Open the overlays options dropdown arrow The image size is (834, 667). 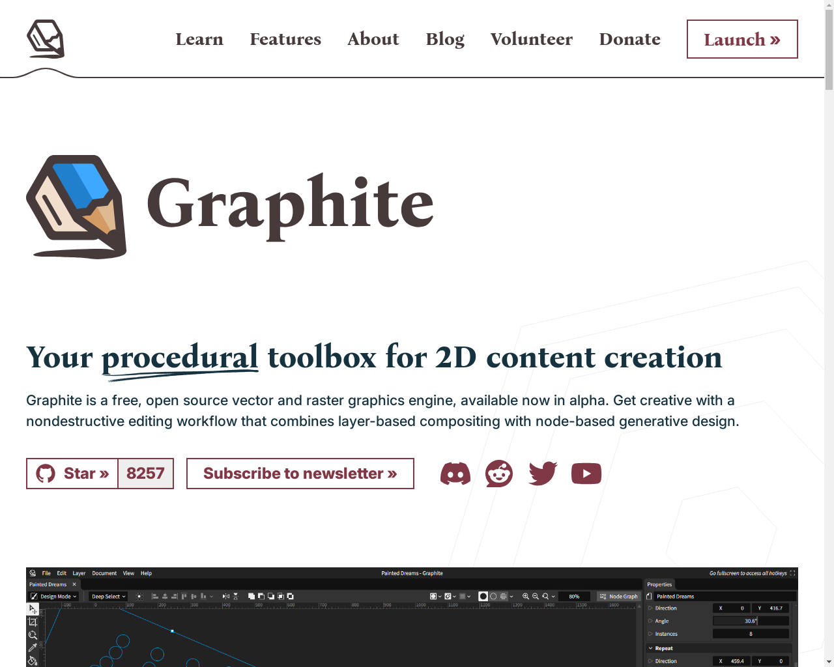click(x=440, y=596)
